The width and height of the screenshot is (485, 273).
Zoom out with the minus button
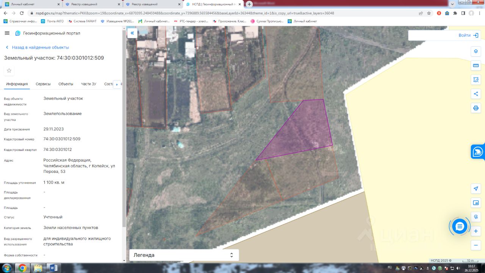[476, 245]
